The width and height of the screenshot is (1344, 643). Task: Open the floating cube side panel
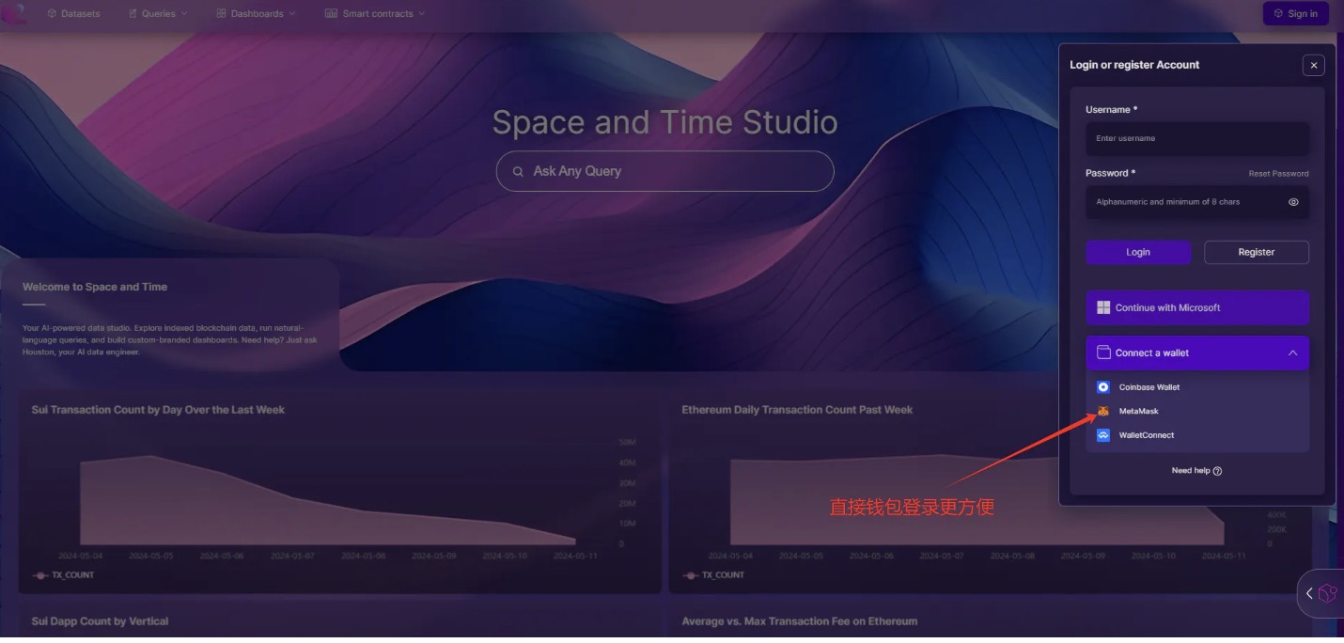click(x=1326, y=593)
